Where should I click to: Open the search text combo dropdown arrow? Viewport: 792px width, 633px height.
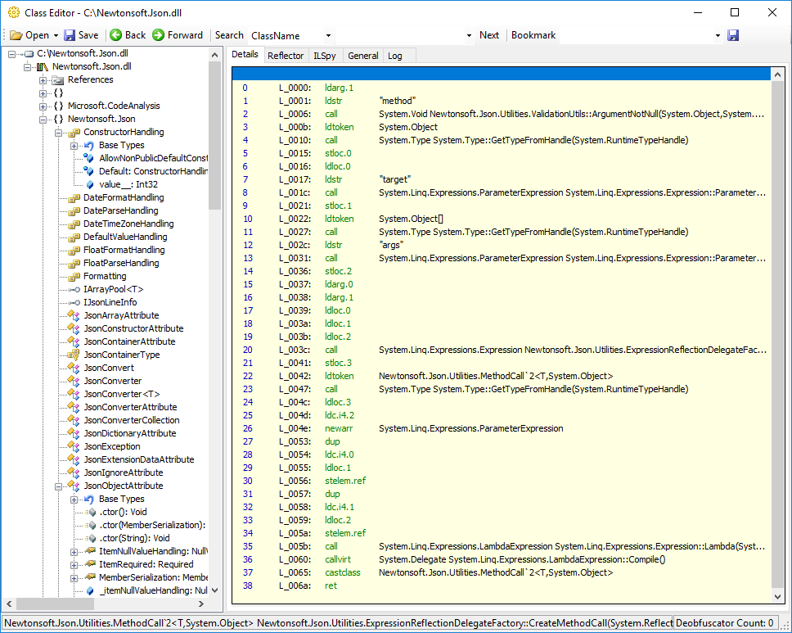(469, 36)
